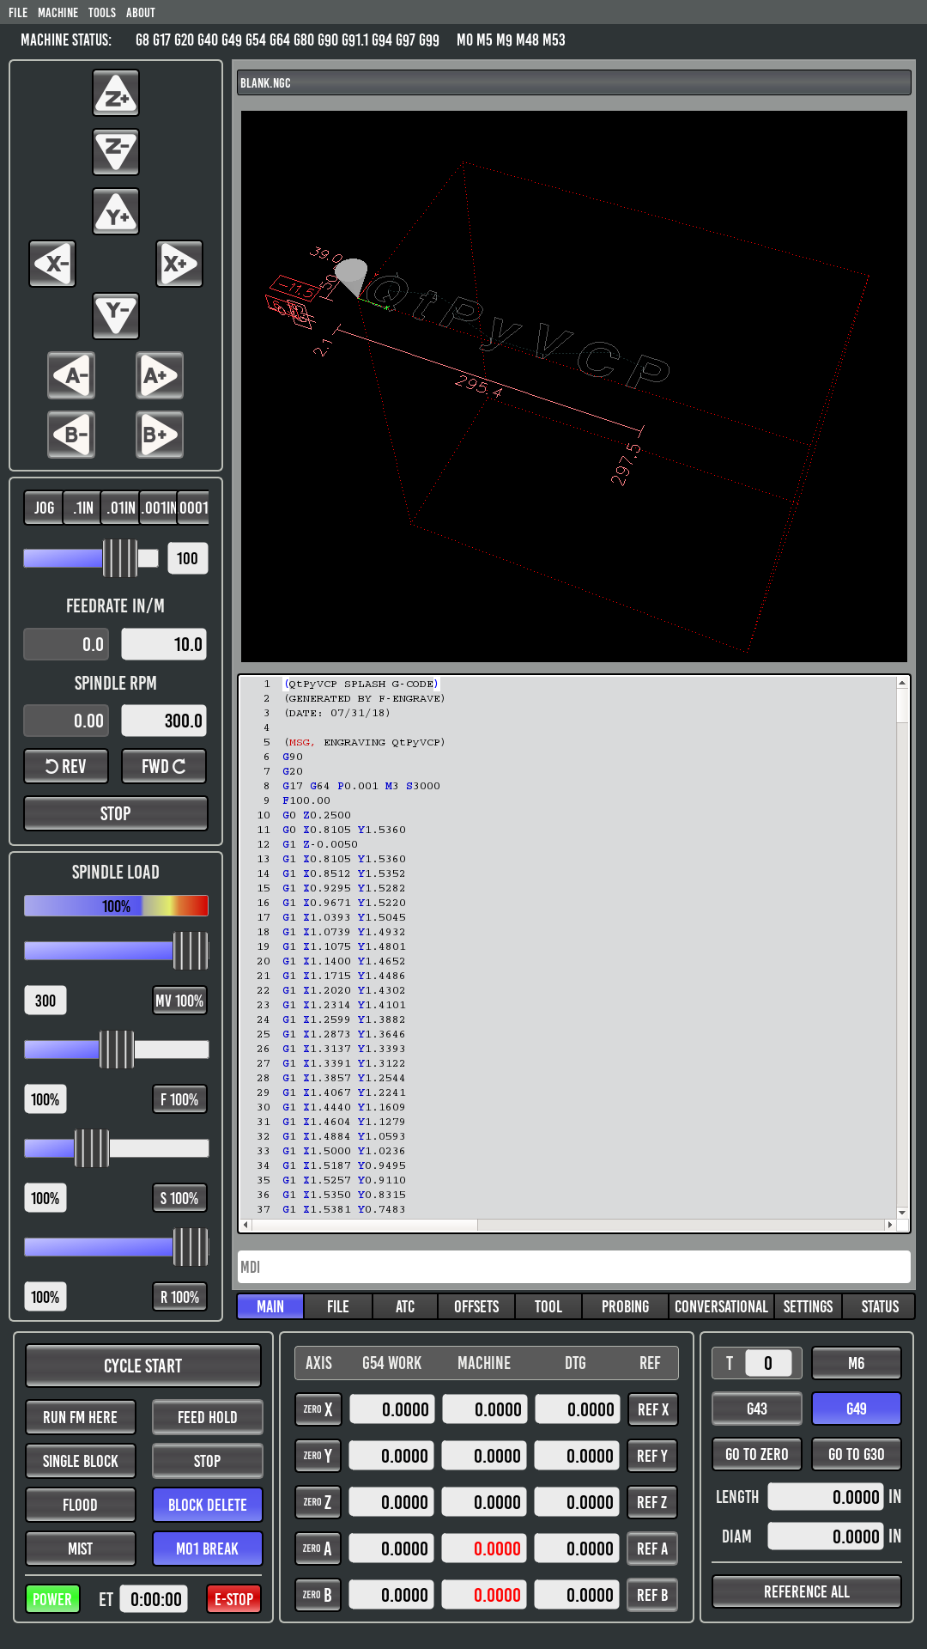Open the MACHINE menu

pyautogui.click(x=58, y=13)
